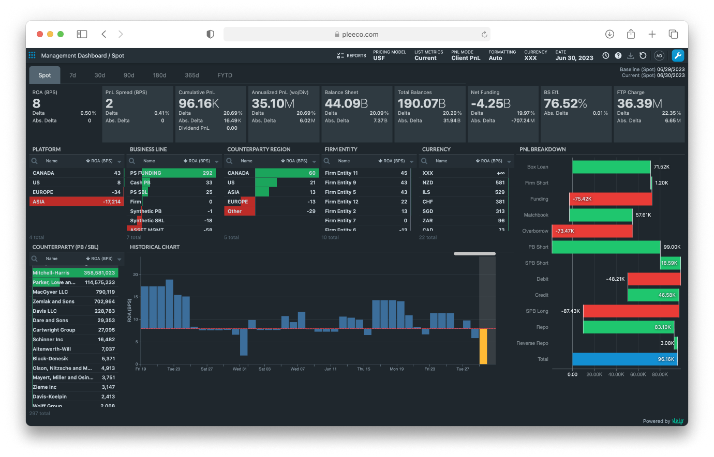Open the app grid menu icon
Viewport: 714px width, 457px height.
pyautogui.click(x=32, y=55)
